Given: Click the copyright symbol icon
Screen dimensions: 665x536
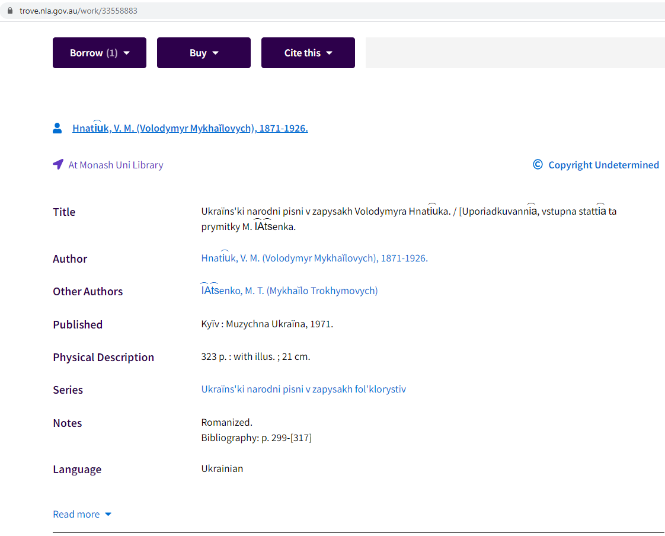Looking at the screenshot, I should tap(538, 165).
